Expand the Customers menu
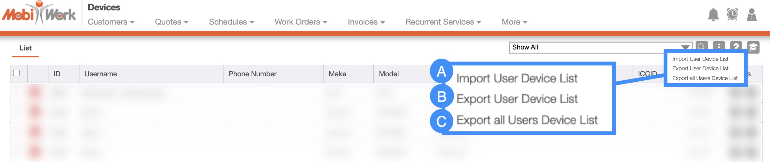The width and height of the screenshot is (770, 162). [111, 22]
